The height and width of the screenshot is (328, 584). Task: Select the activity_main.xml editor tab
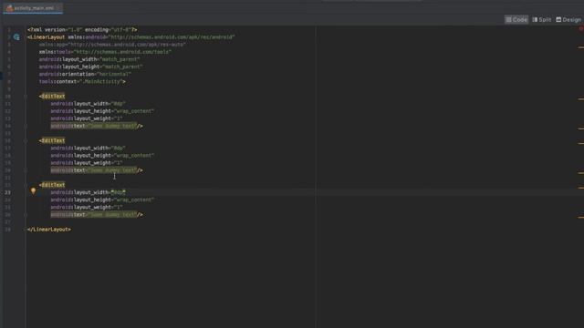33,8
